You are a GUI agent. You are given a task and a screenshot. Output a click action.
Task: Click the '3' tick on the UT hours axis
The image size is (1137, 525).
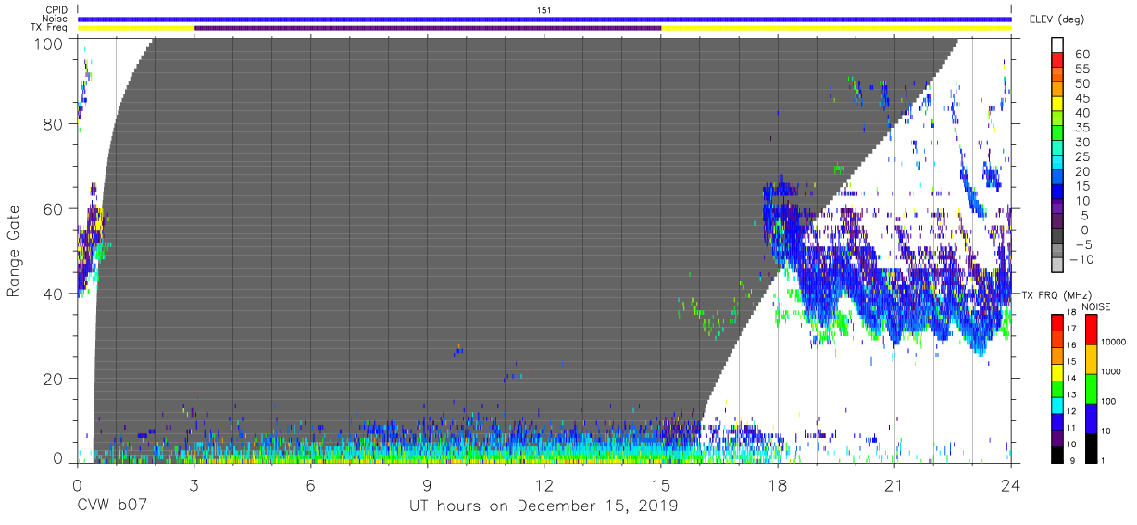pyautogui.click(x=194, y=483)
